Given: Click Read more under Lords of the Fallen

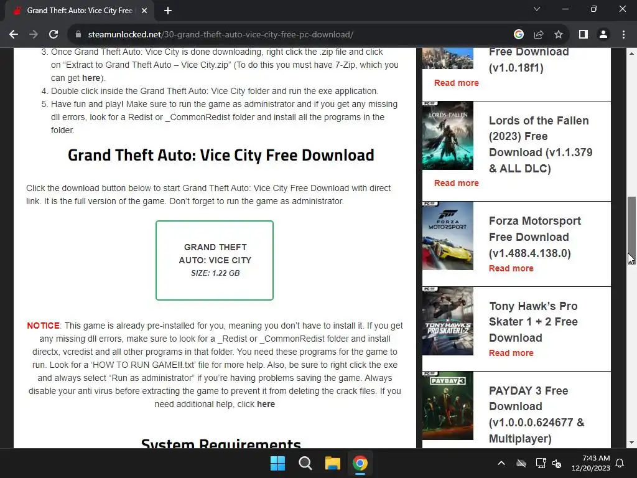Looking at the screenshot, I should [x=456, y=184].
